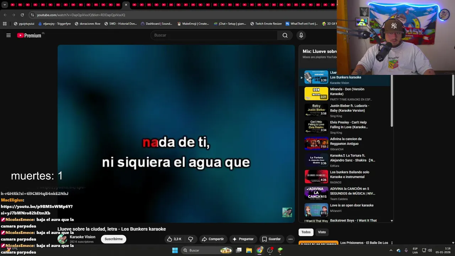The image size is (455, 256).
Task: Open Backstreet Boys I Want It That Way
Action: coord(353,220)
